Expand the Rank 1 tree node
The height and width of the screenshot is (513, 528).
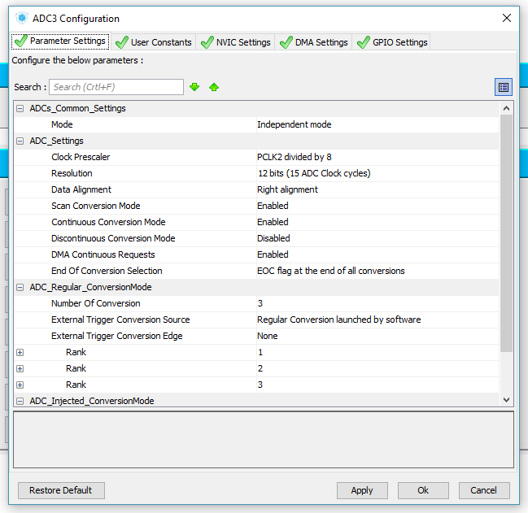(20, 352)
